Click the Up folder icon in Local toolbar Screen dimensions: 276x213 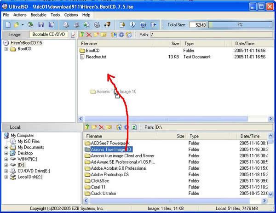point(87,127)
